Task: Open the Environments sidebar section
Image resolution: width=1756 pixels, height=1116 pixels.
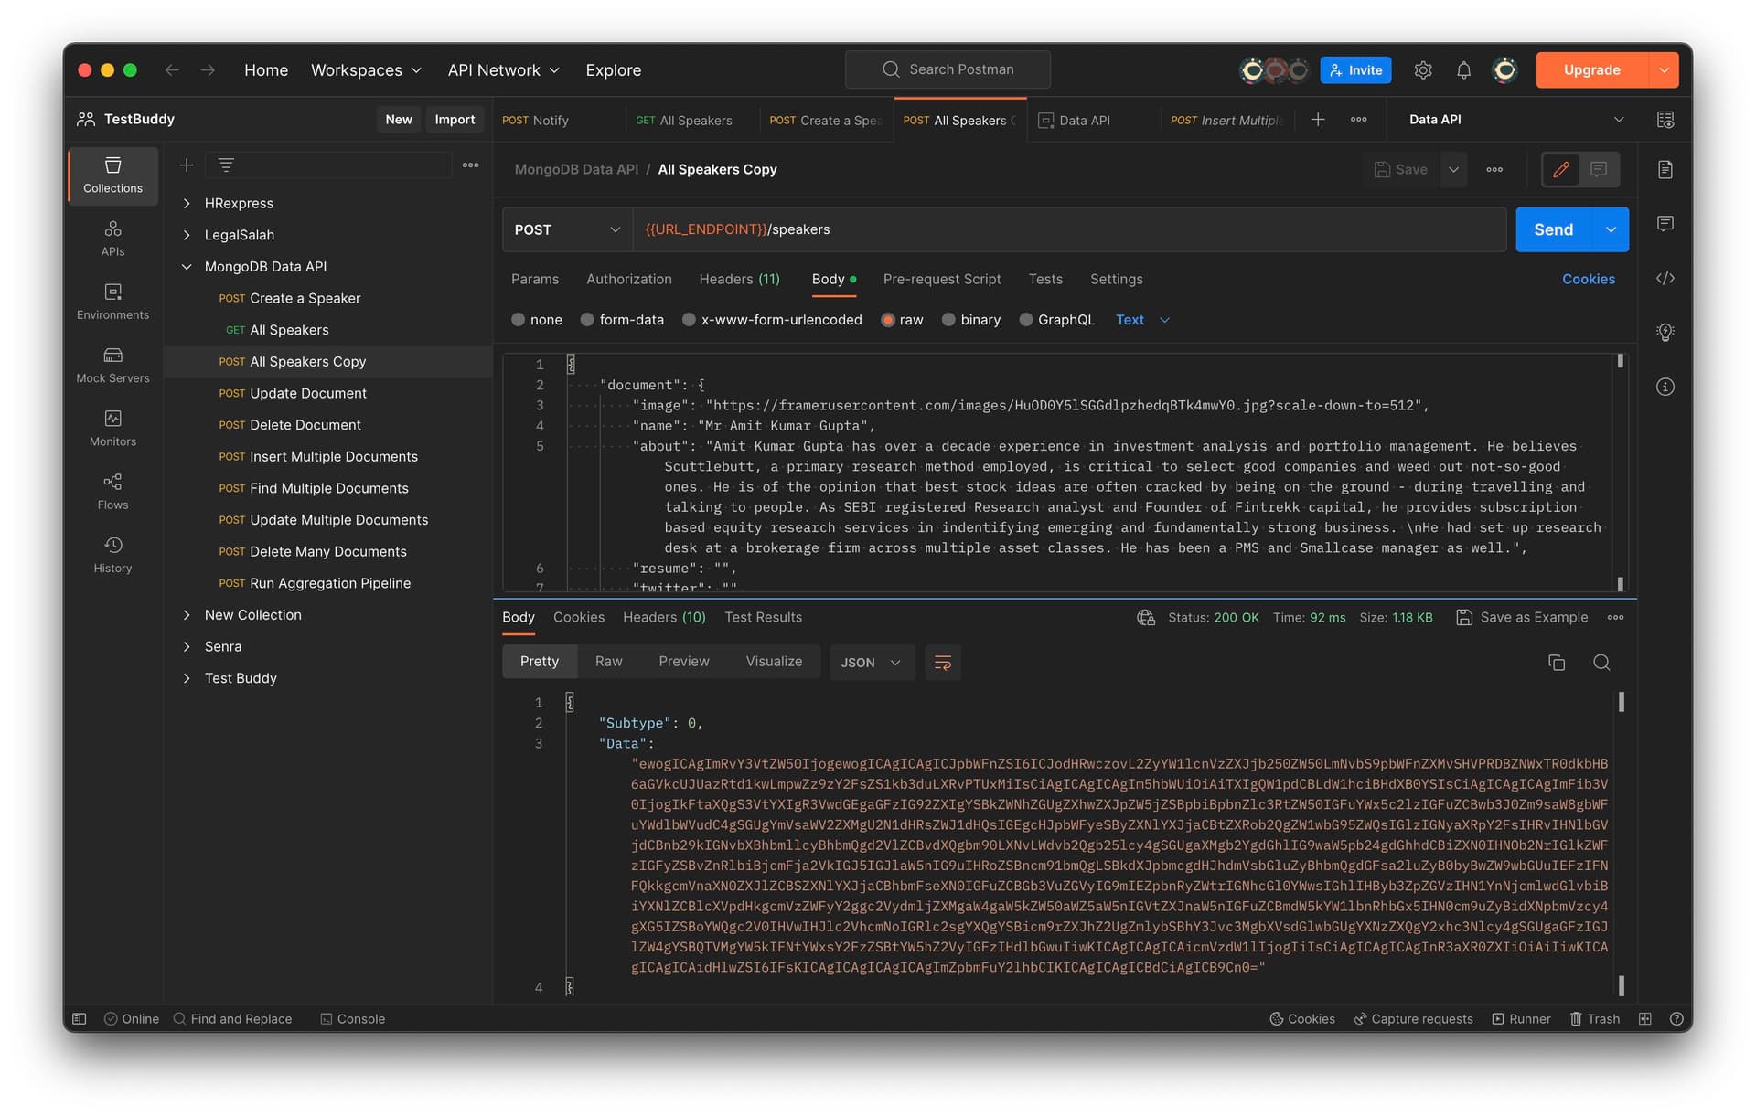Action: click(x=112, y=301)
